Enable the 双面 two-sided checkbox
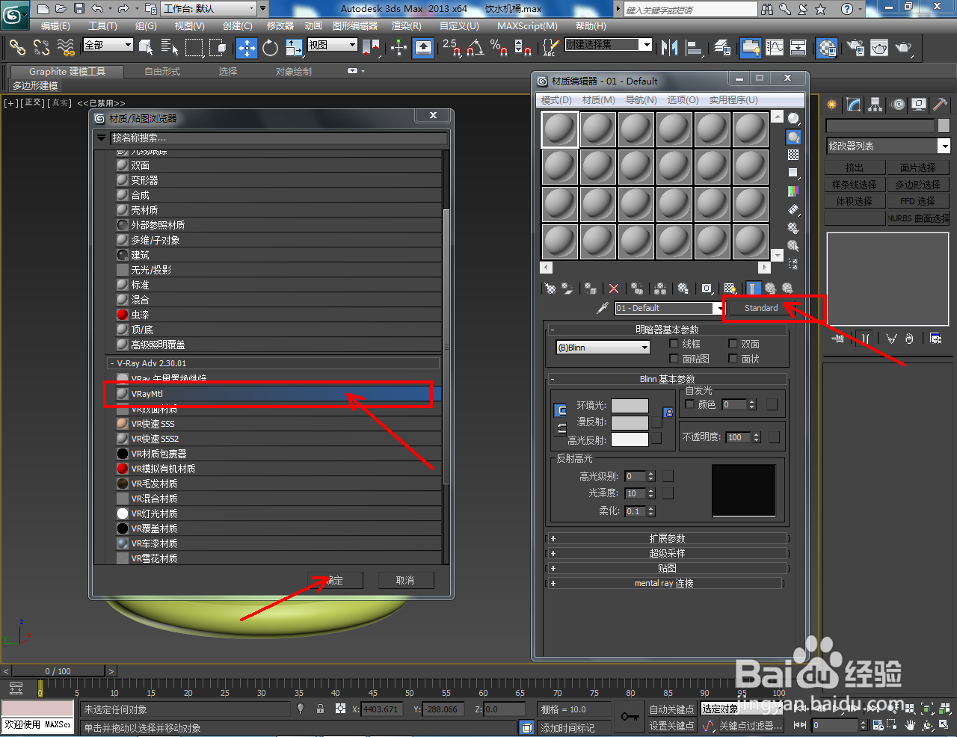This screenshot has width=957, height=737. [733, 344]
